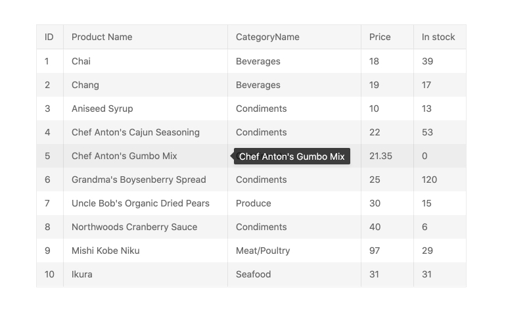Click the In stock column header
Screen dimensions: 506x311
tap(438, 37)
